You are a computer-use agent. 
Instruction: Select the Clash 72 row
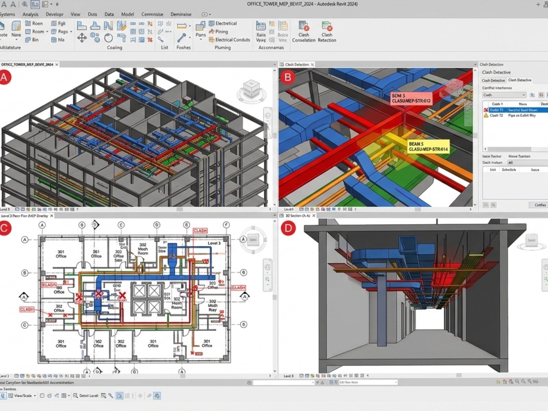(515, 115)
